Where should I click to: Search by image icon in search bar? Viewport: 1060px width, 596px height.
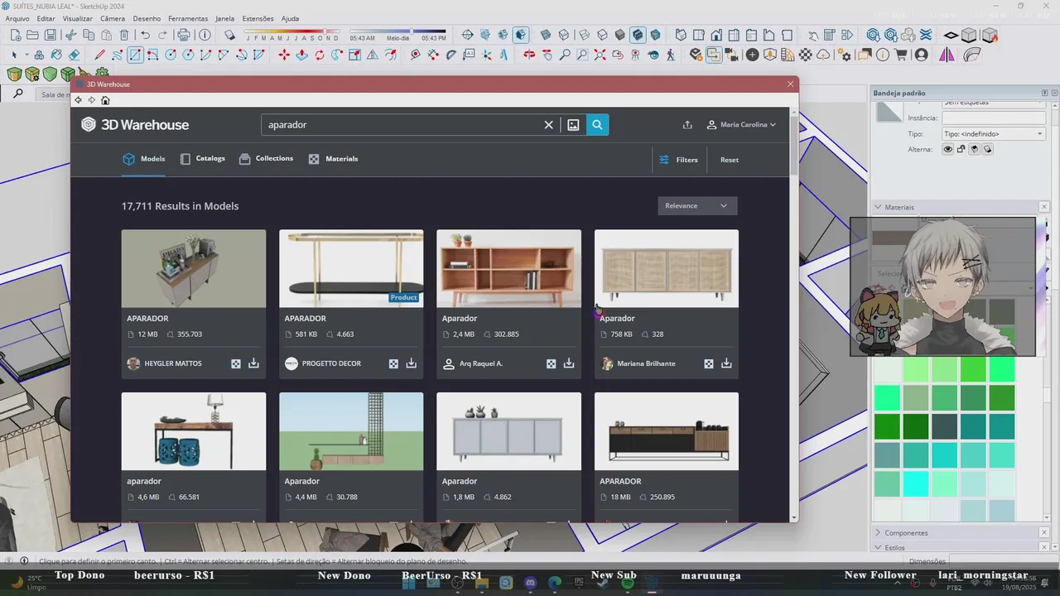pyautogui.click(x=573, y=125)
